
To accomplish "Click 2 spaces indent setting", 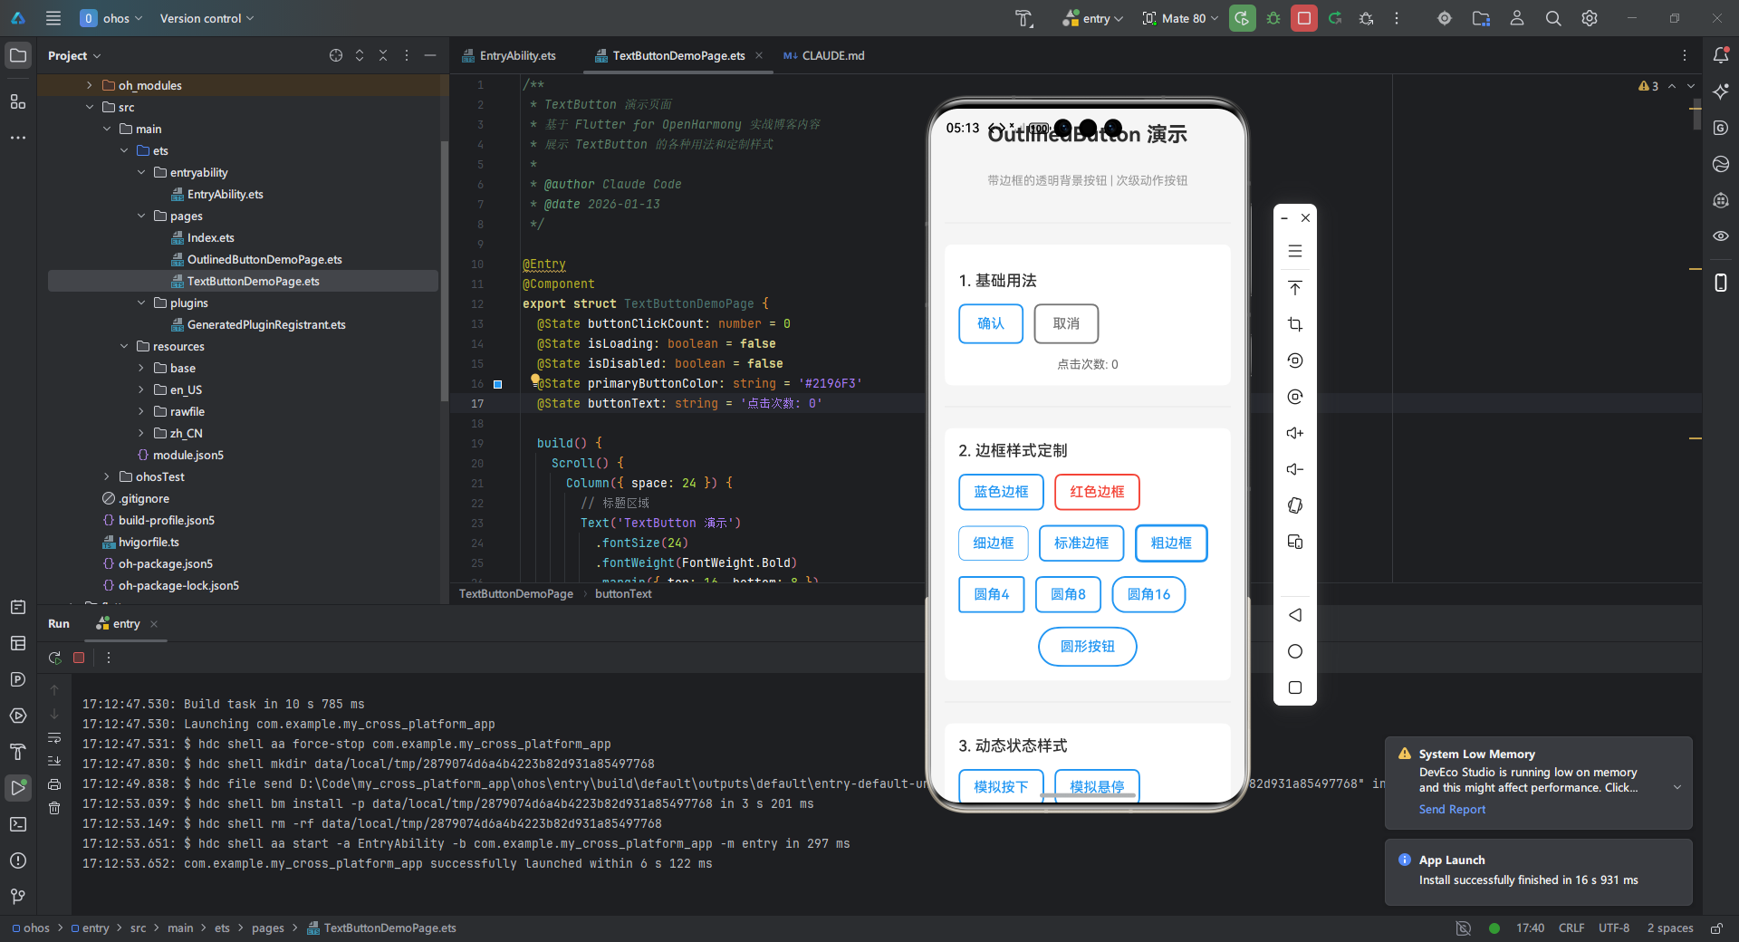I will (1670, 928).
